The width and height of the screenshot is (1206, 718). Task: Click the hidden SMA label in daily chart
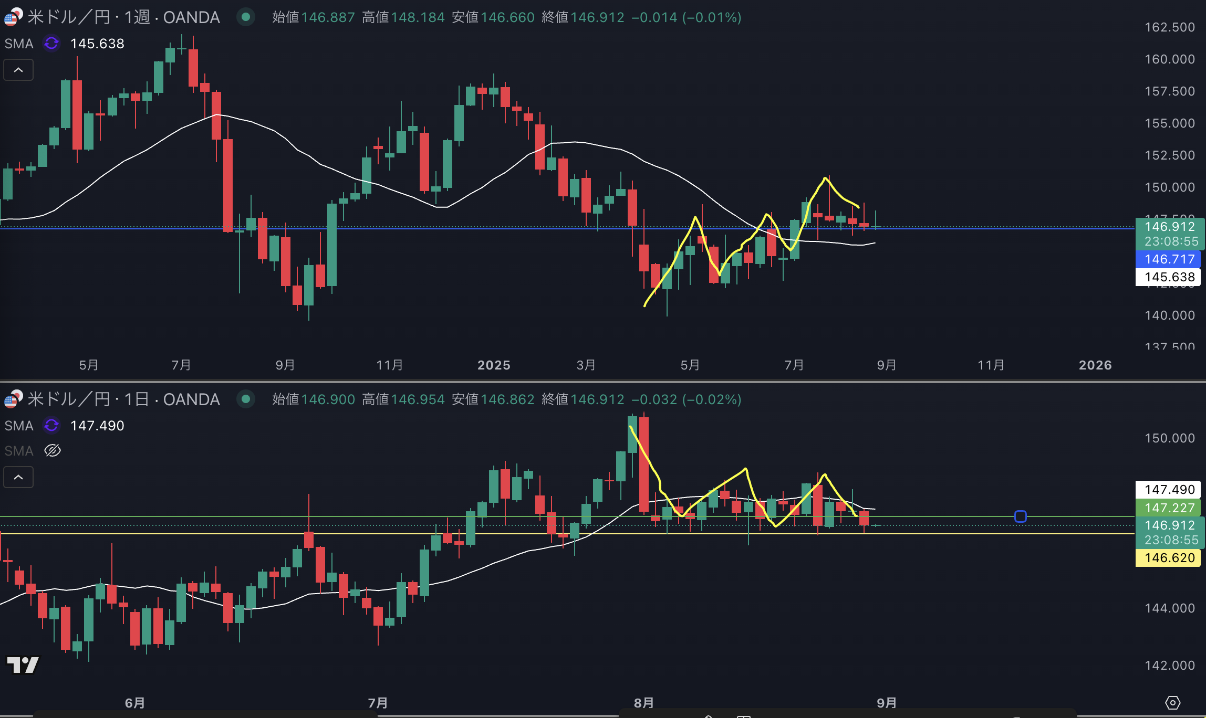(x=19, y=451)
